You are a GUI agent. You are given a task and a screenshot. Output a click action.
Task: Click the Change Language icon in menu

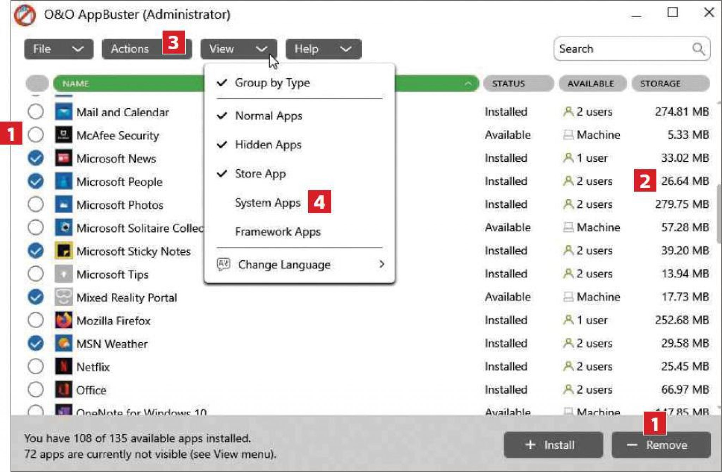(x=224, y=264)
